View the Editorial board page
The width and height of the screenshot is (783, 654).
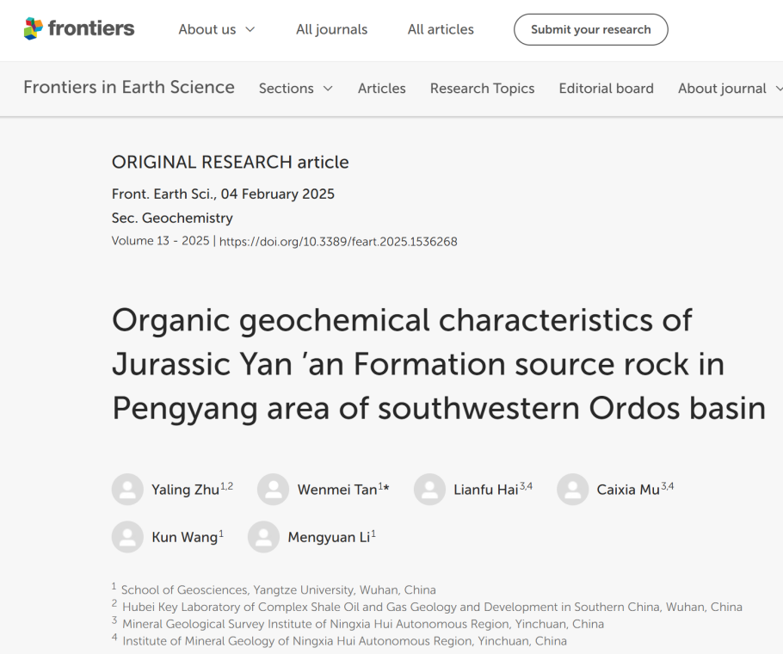(x=606, y=89)
